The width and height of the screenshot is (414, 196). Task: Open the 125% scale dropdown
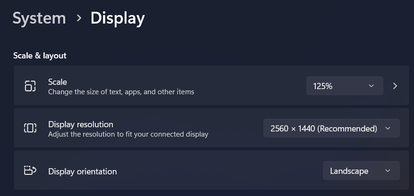(345, 86)
